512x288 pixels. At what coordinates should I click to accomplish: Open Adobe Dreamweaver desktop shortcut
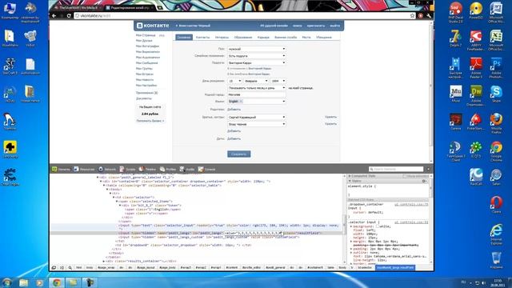tap(476, 96)
